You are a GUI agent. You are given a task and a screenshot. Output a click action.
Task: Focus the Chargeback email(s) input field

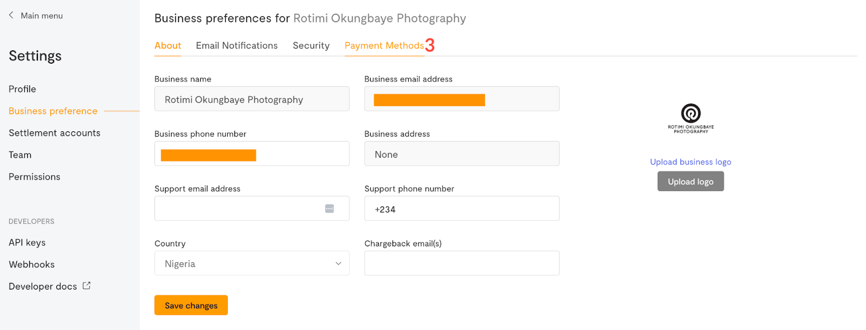[462, 264]
